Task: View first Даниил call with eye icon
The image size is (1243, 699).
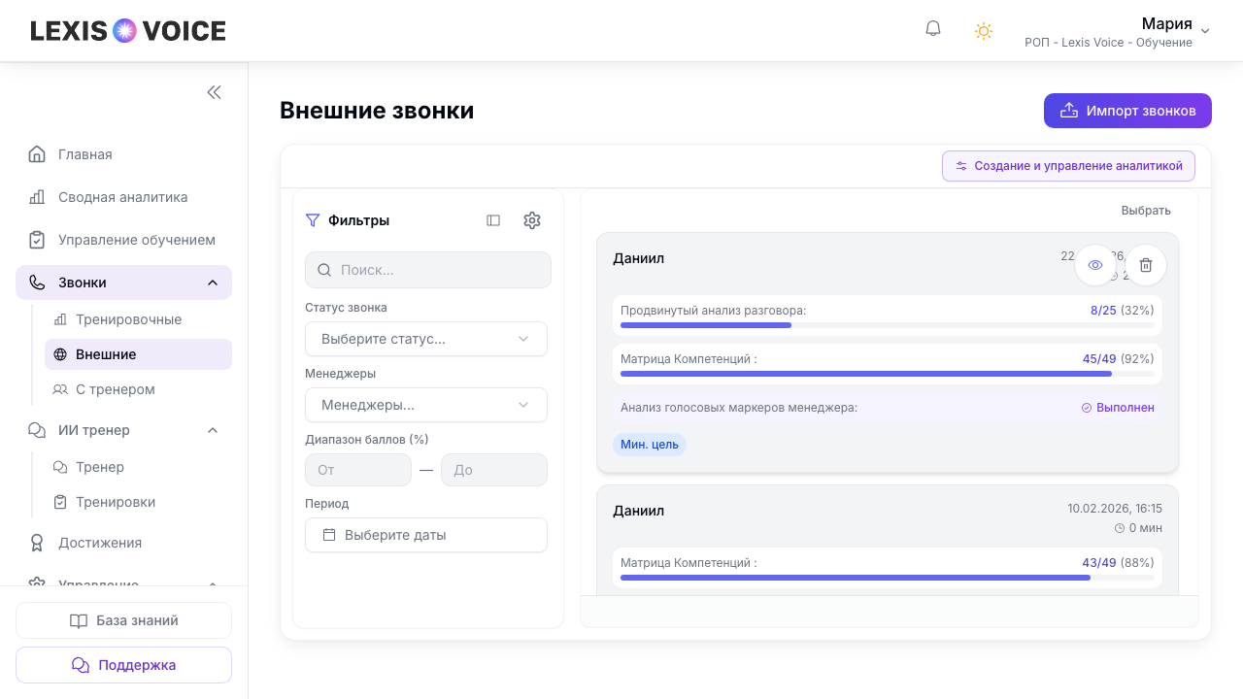Action: [x=1095, y=265]
